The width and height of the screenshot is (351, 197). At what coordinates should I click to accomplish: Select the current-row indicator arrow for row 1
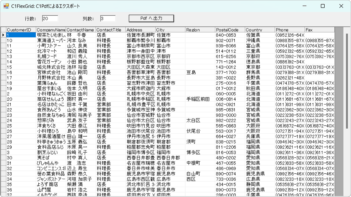[3, 35]
